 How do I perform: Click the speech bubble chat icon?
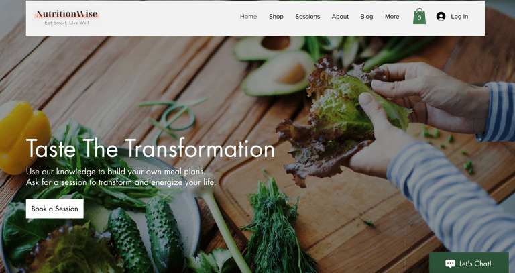click(451, 264)
